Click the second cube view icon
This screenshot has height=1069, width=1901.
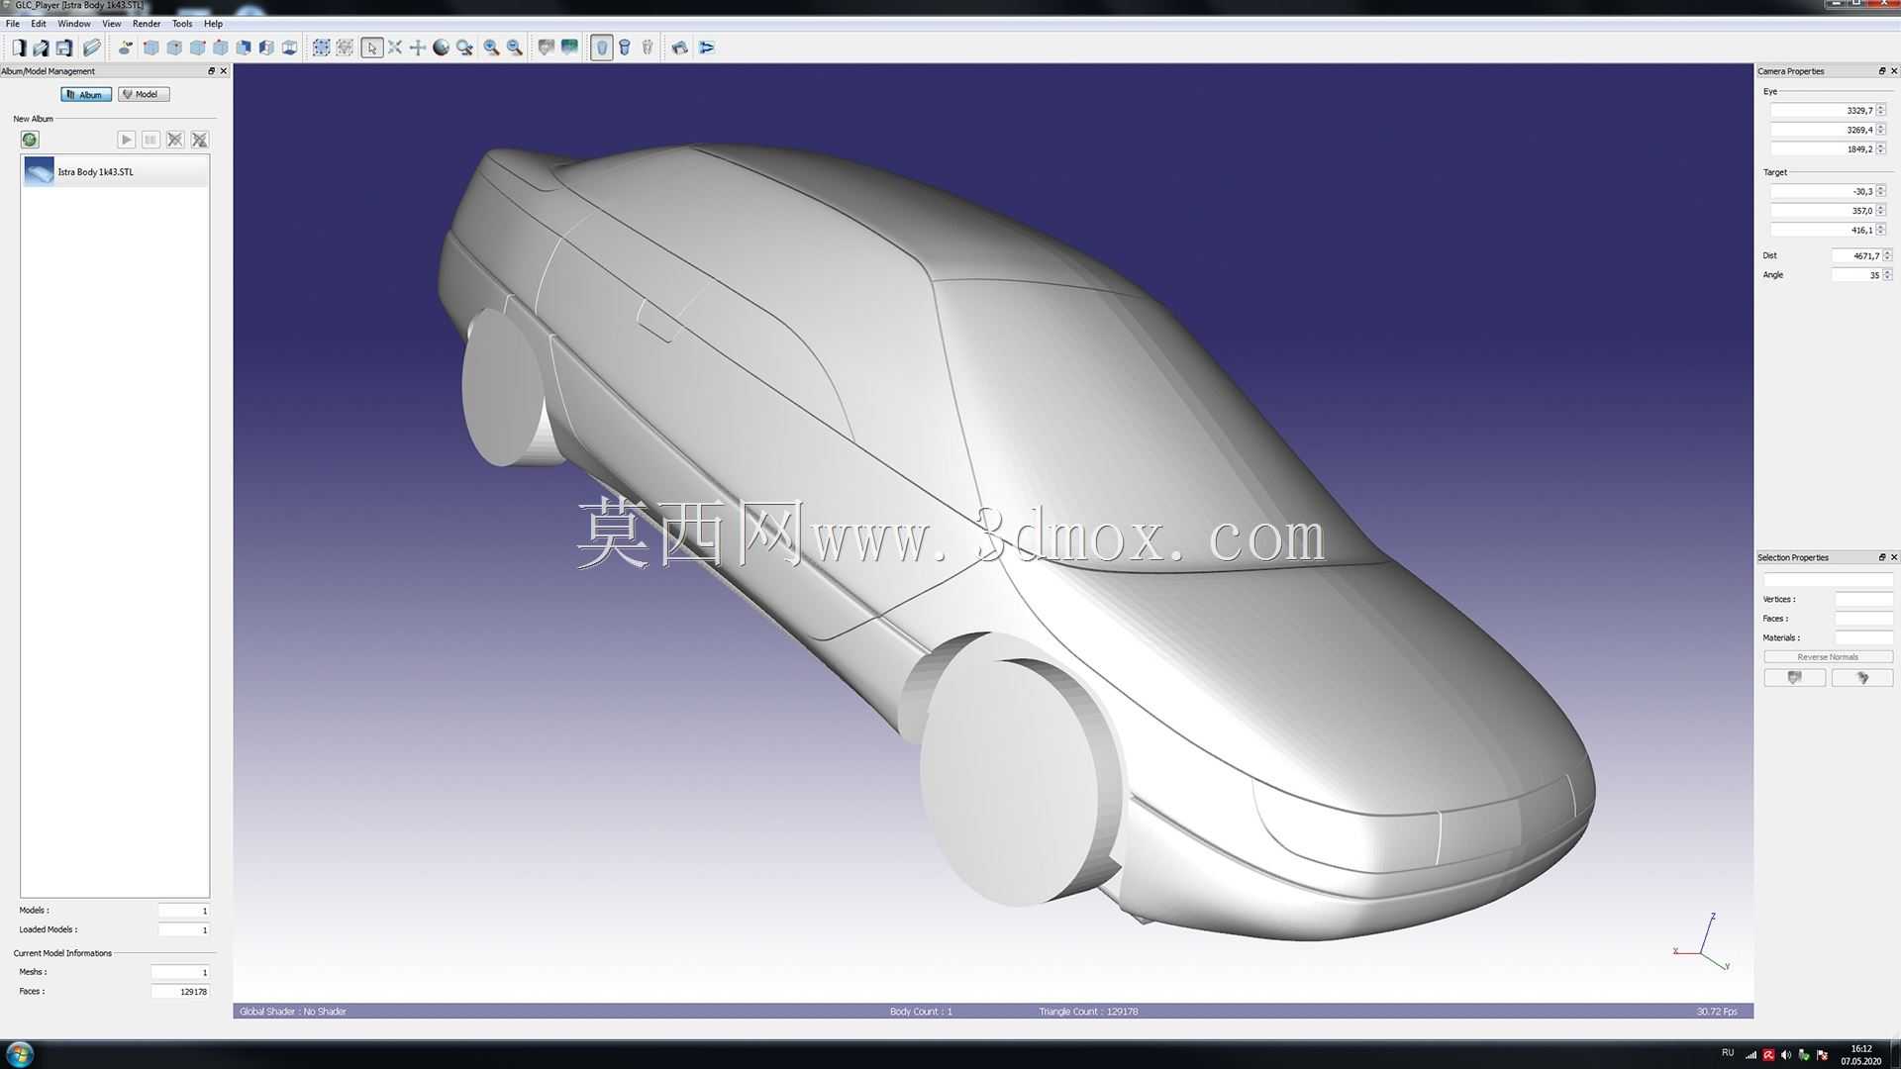pyautogui.click(x=174, y=48)
